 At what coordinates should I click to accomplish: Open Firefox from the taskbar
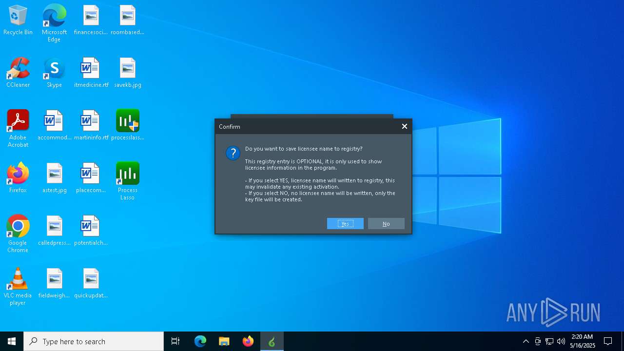(x=248, y=341)
